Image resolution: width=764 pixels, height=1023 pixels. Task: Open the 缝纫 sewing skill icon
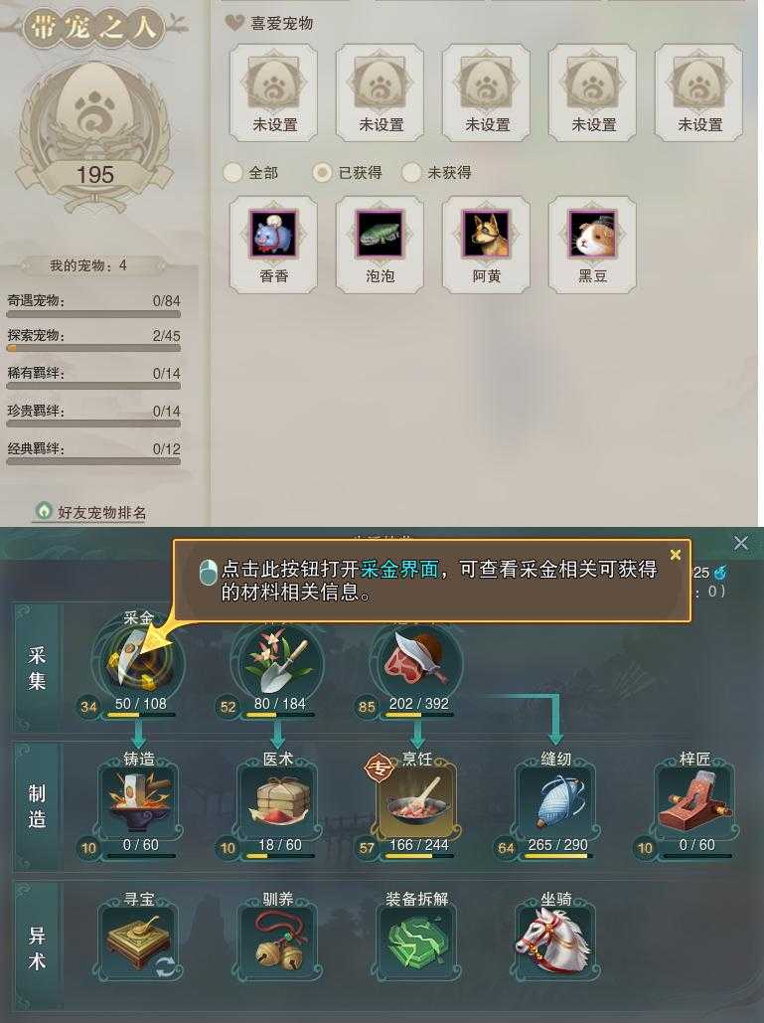click(556, 803)
